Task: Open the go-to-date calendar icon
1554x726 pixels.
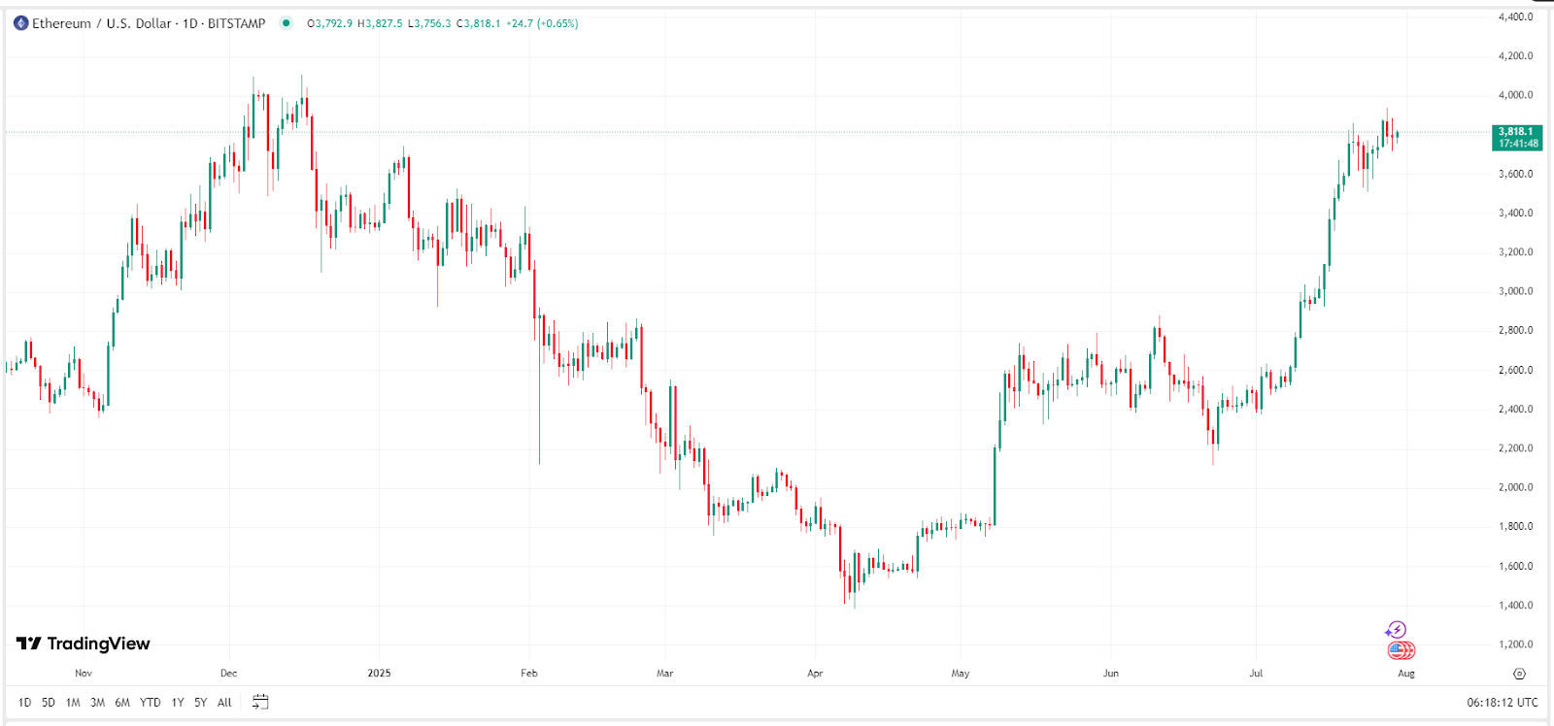Action: [x=258, y=702]
